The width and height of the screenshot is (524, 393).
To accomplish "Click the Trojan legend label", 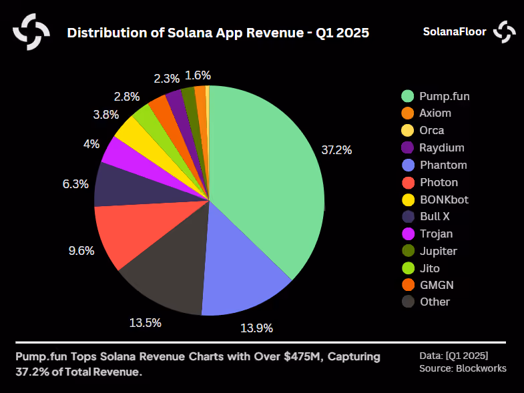I will point(437,234).
